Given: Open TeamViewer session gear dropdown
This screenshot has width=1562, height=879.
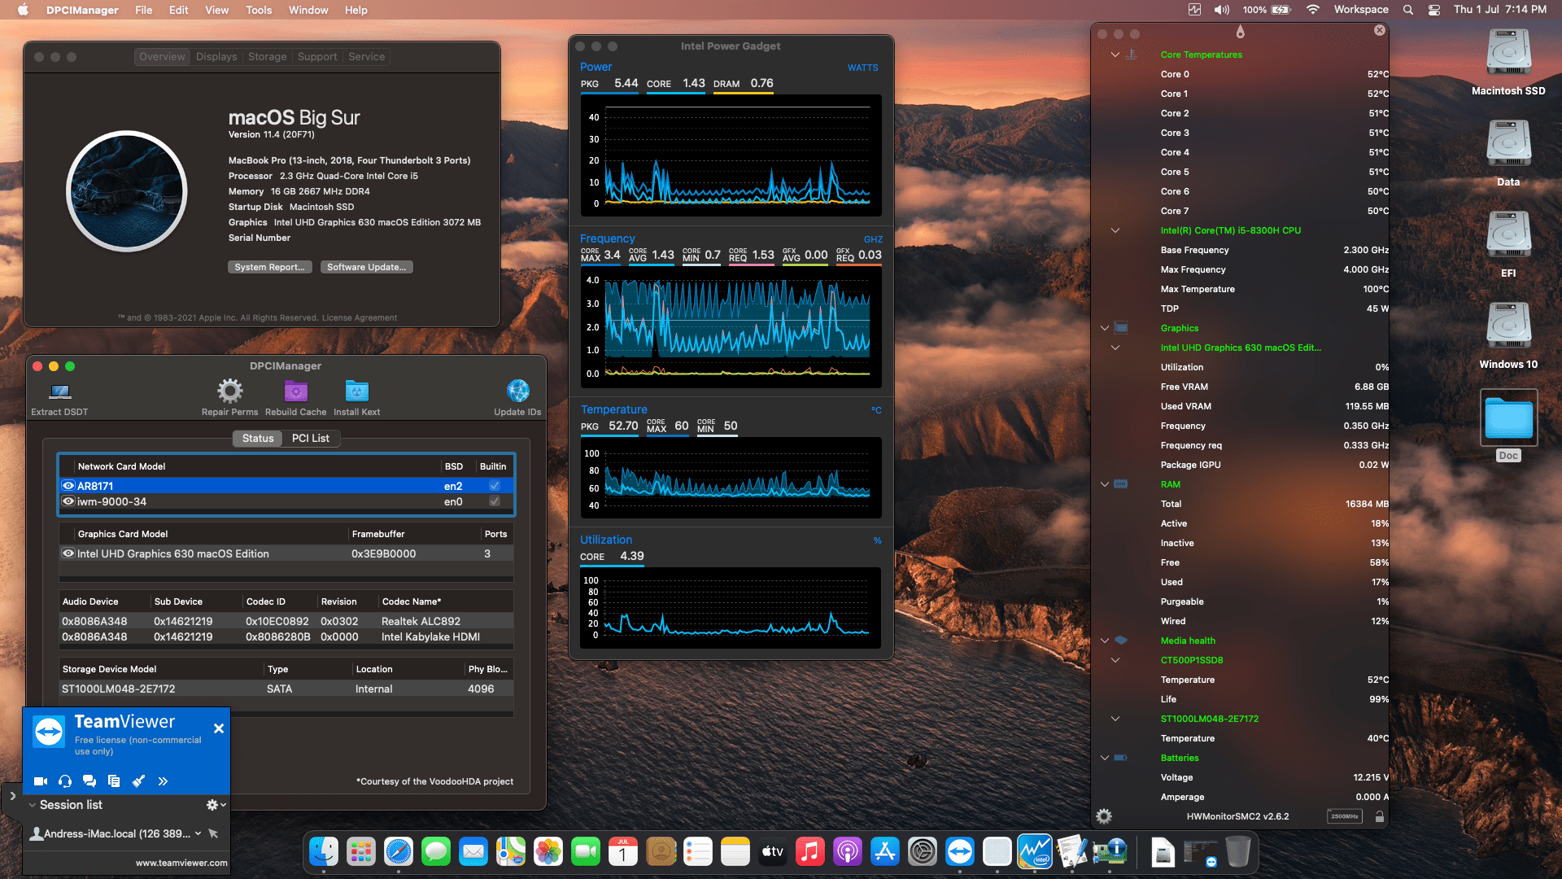Looking at the screenshot, I should [216, 805].
